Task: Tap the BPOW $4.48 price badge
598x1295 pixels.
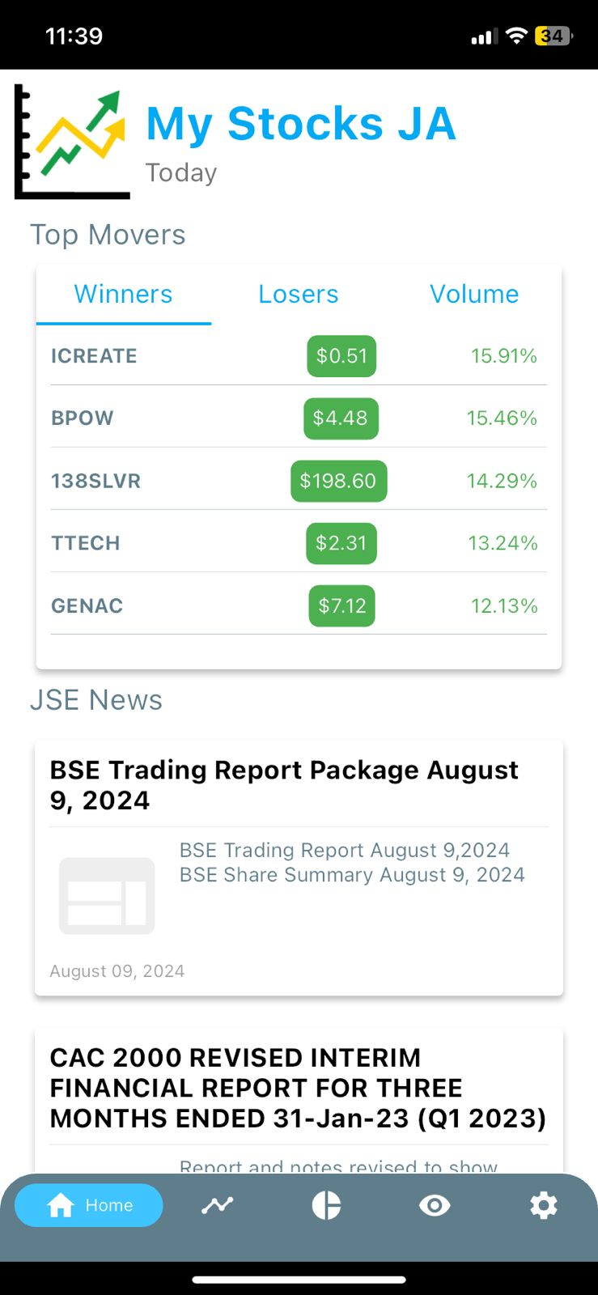Action: click(x=341, y=418)
